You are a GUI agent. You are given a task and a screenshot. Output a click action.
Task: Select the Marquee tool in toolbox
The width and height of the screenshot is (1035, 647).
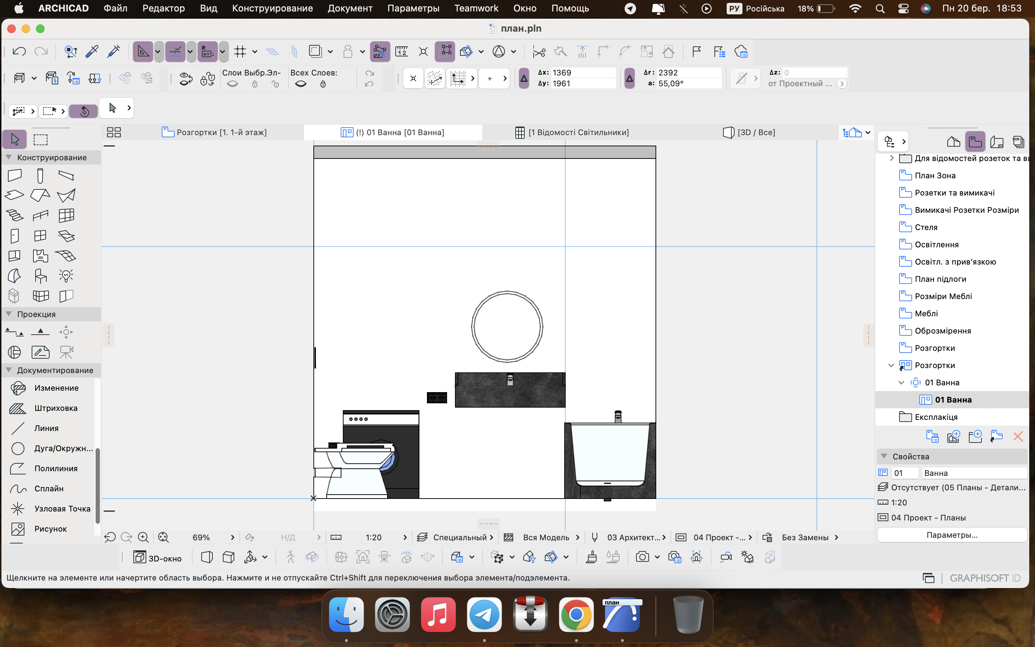coord(41,139)
